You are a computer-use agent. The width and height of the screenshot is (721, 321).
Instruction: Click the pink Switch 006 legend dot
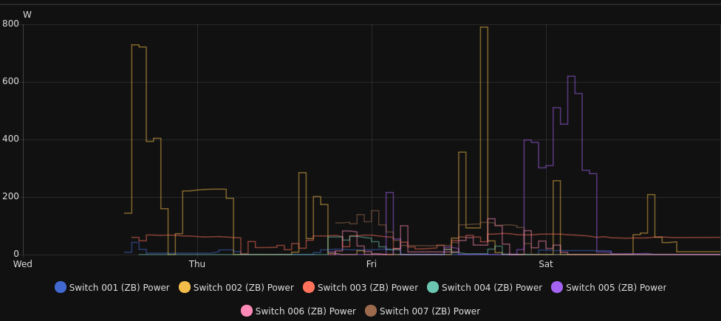pos(247,311)
